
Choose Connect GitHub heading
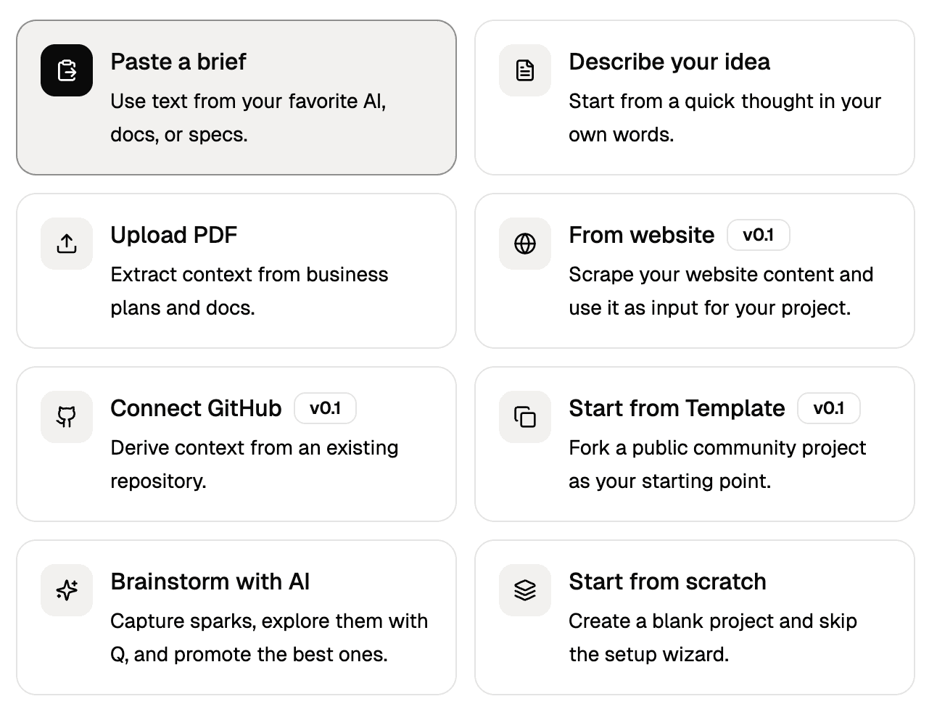pyautogui.click(x=196, y=408)
